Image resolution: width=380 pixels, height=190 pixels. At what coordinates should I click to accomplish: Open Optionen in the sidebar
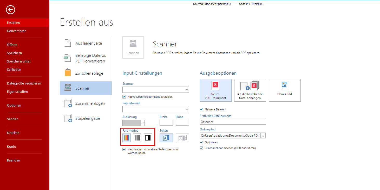point(14,105)
